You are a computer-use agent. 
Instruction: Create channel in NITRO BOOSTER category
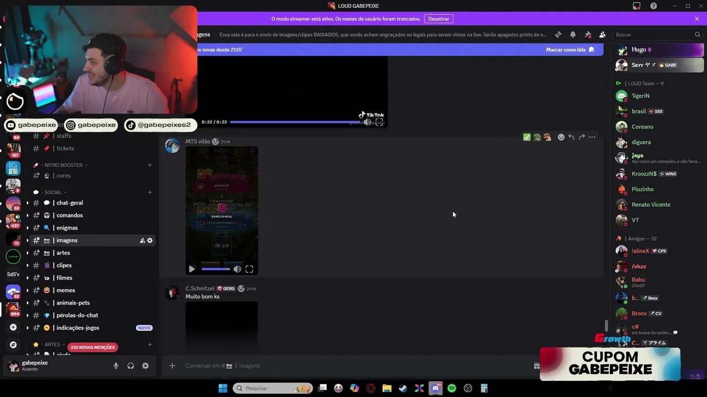(150, 165)
